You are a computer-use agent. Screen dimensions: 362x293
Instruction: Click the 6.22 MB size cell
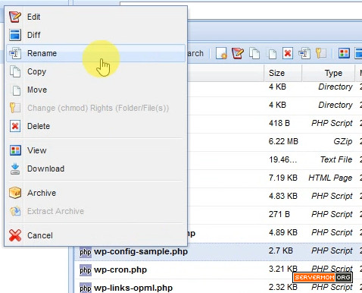click(283, 141)
